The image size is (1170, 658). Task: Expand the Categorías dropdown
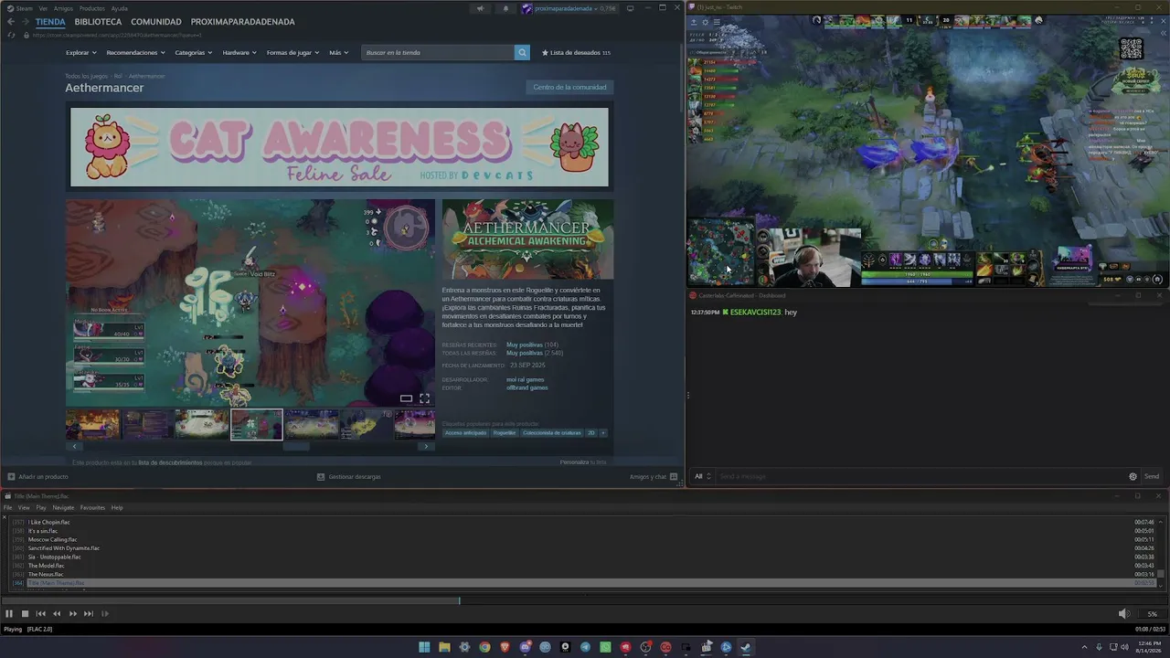click(x=194, y=53)
